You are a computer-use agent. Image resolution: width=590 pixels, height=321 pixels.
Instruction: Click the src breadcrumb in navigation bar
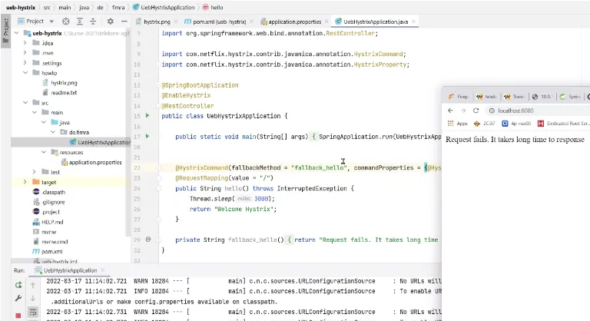pos(47,8)
